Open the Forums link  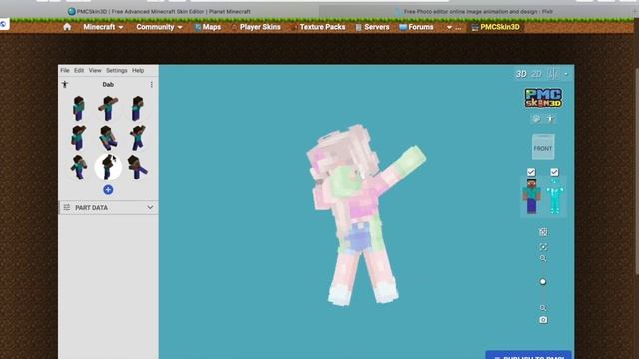pos(416,27)
